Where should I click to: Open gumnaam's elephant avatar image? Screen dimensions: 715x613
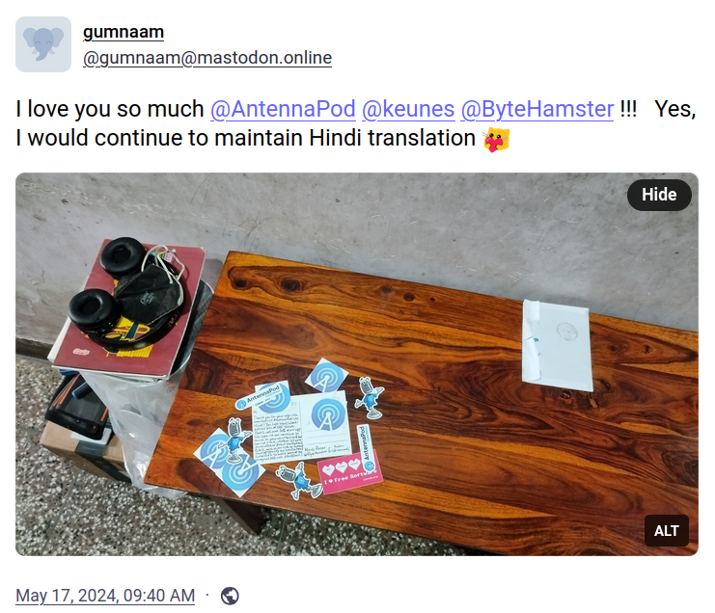(x=43, y=44)
